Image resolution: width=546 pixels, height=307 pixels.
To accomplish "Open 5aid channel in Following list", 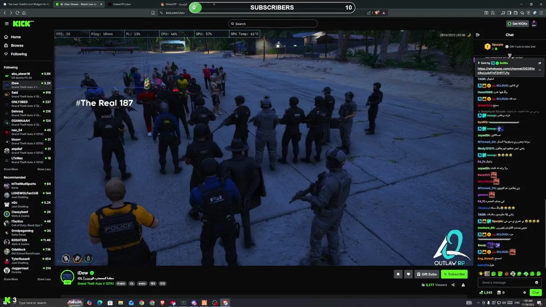I will (x=27, y=94).
